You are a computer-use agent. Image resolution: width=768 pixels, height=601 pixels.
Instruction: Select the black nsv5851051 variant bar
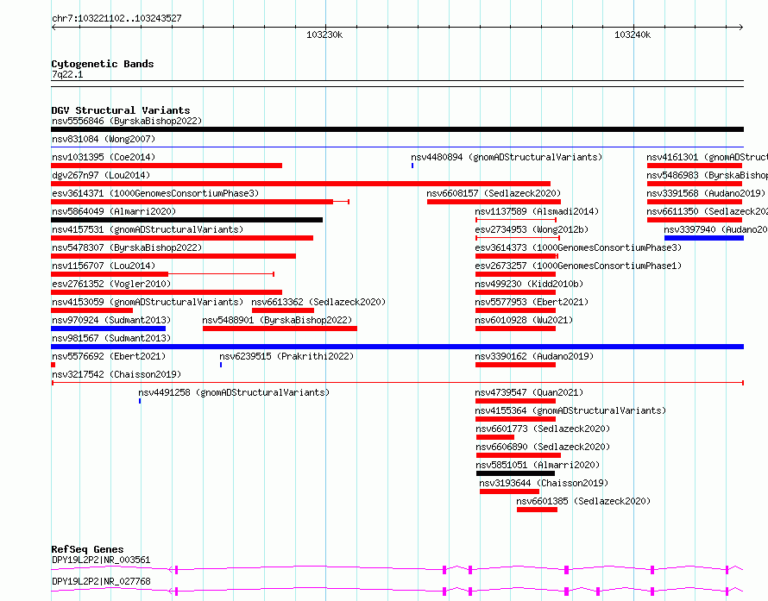coord(515,473)
